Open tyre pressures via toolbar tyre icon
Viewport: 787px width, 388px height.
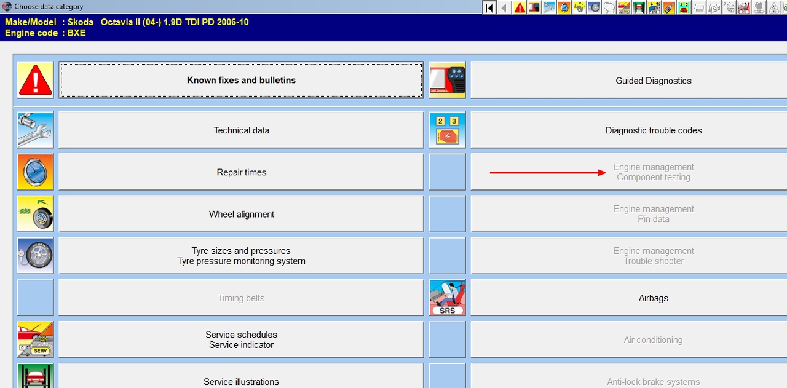click(594, 7)
